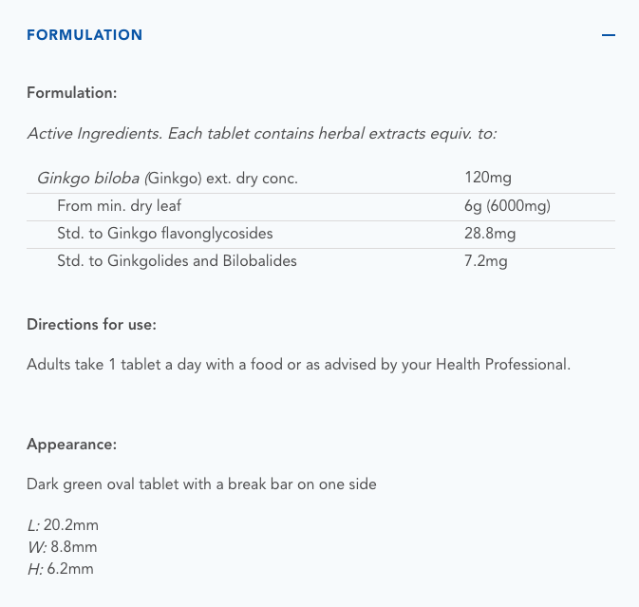Click the Ginkgo biloba ext. dry conc. row
The height and width of the screenshot is (607, 639).
click(167, 178)
